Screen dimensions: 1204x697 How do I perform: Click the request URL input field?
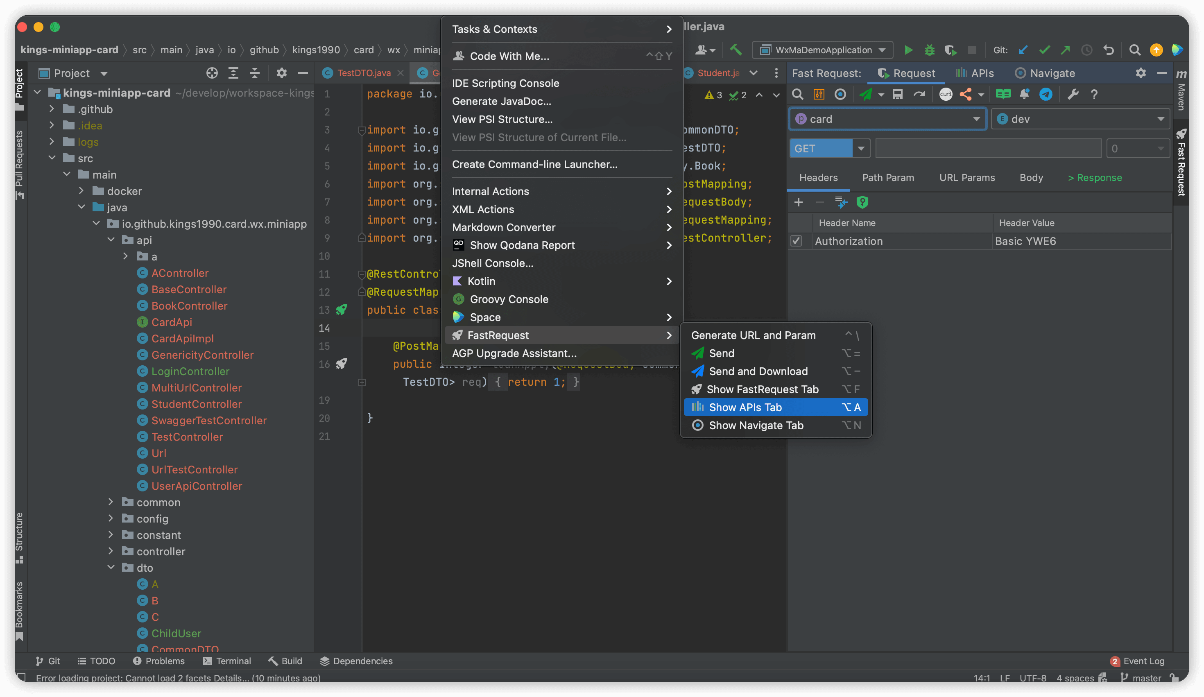point(987,148)
